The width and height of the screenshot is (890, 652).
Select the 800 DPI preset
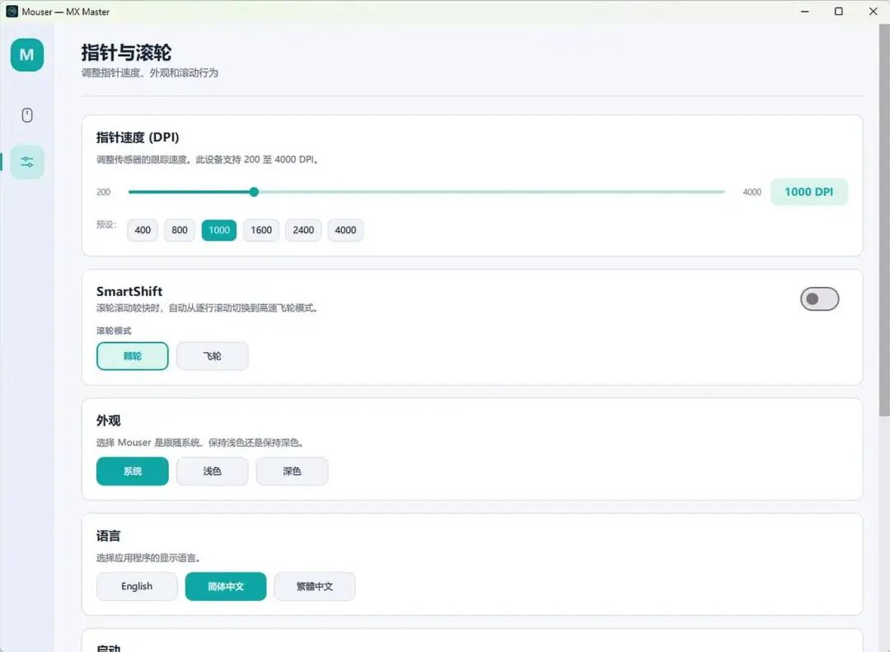coord(179,230)
